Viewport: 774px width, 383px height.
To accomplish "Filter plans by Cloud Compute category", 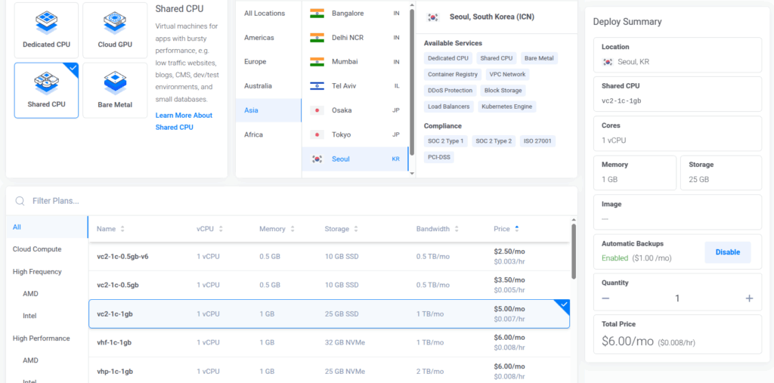I will coord(37,249).
